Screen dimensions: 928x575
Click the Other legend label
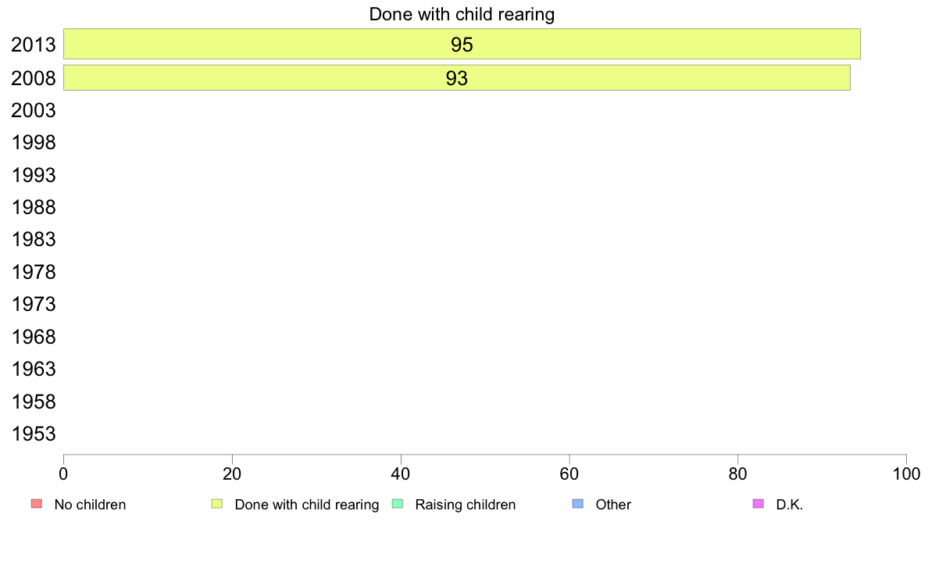coord(613,505)
